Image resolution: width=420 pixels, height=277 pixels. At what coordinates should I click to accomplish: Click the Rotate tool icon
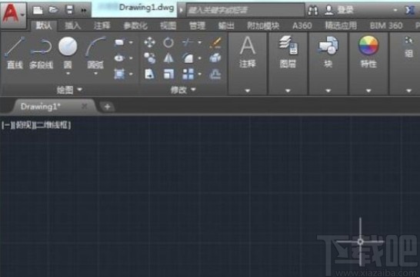click(x=168, y=42)
